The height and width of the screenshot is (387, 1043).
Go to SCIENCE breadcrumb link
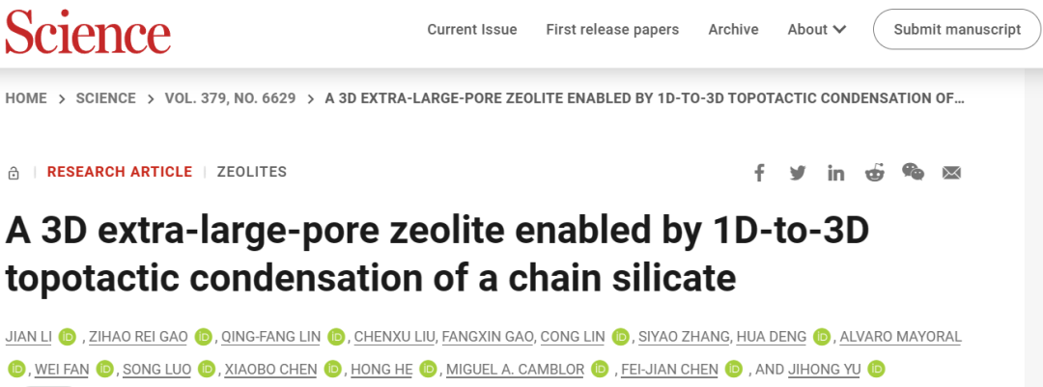pyautogui.click(x=105, y=98)
